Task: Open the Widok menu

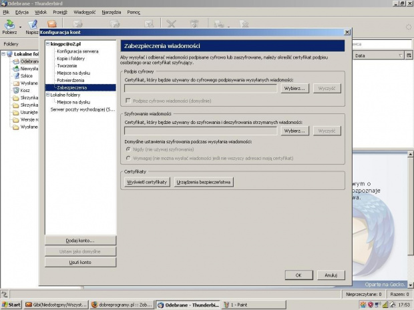Action: tap(41, 12)
